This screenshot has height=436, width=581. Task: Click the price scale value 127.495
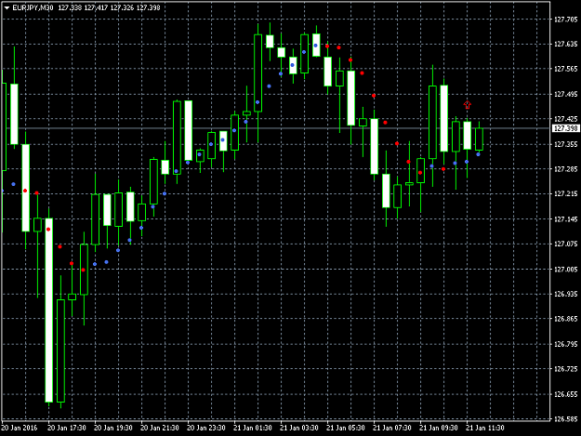(x=565, y=95)
